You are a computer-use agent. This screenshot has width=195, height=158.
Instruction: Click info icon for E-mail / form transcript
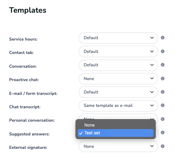163,92
